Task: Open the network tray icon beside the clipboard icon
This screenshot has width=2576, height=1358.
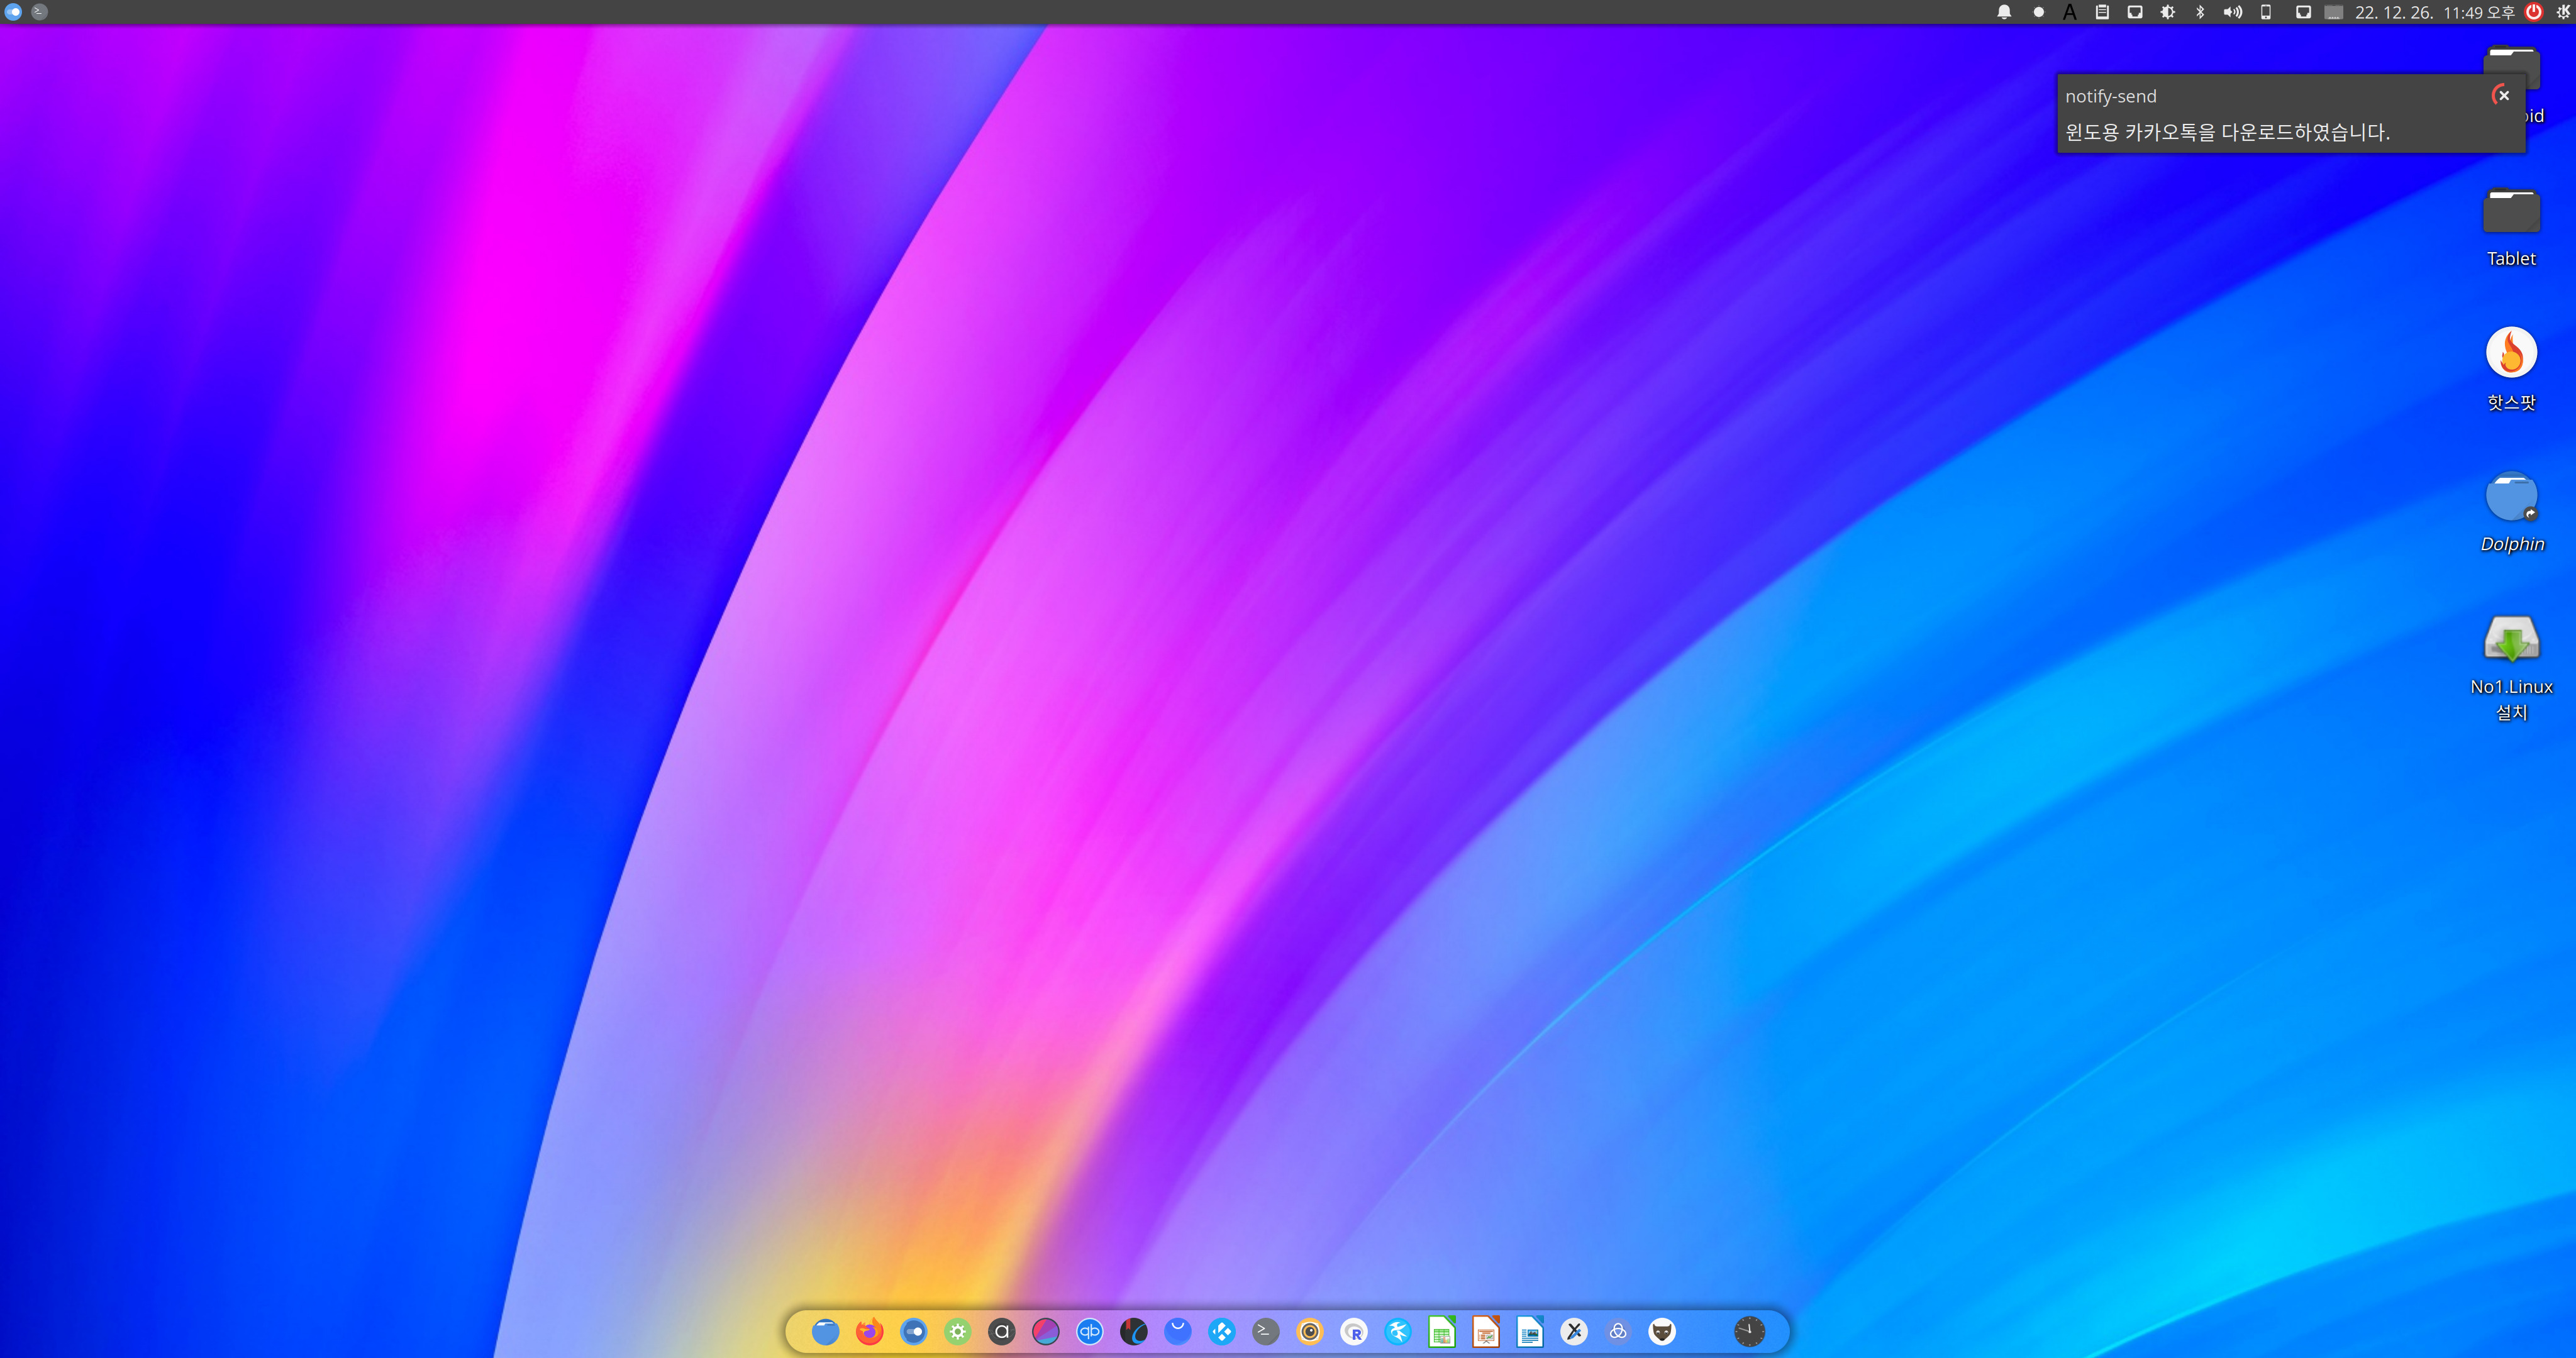Action: (x=2135, y=12)
